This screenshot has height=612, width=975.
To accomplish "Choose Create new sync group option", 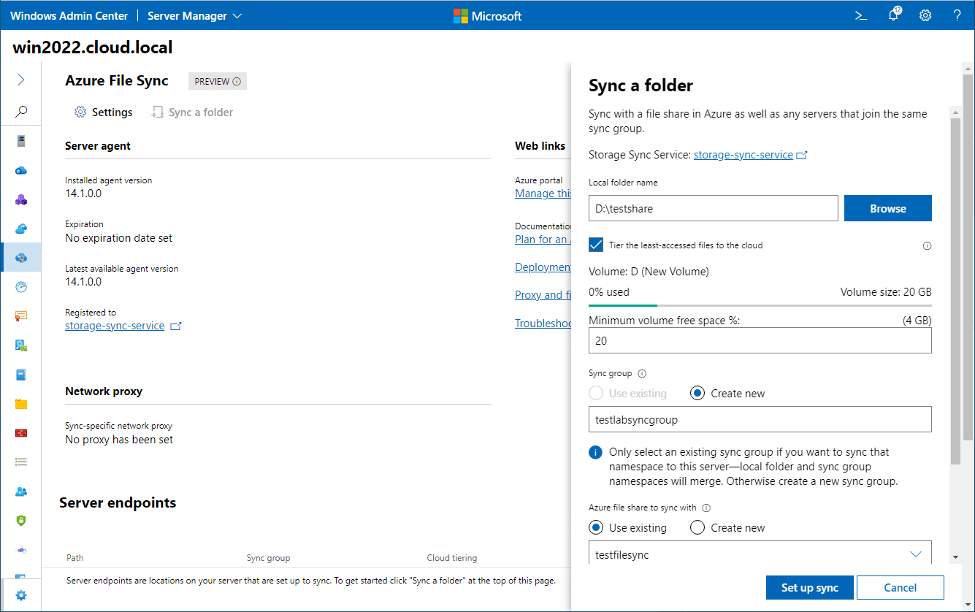I will [x=697, y=393].
